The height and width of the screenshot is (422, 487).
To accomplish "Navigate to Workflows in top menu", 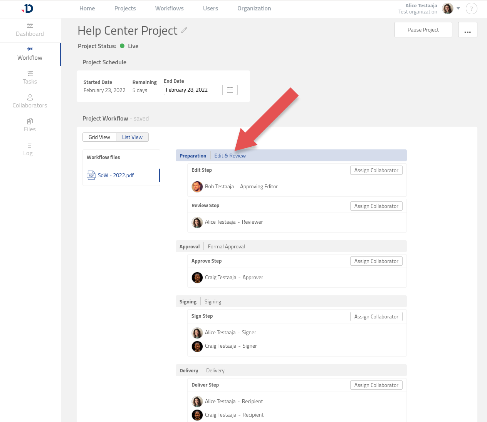I will (169, 8).
